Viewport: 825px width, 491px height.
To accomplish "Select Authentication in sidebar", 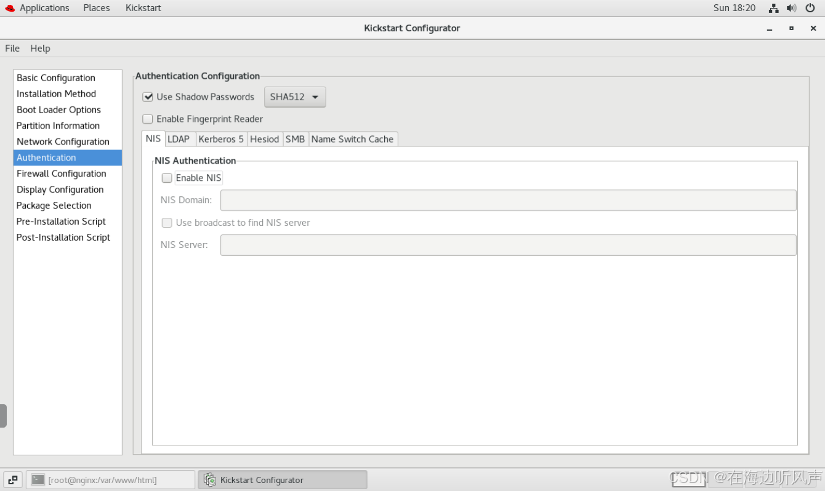I will [x=68, y=158].
